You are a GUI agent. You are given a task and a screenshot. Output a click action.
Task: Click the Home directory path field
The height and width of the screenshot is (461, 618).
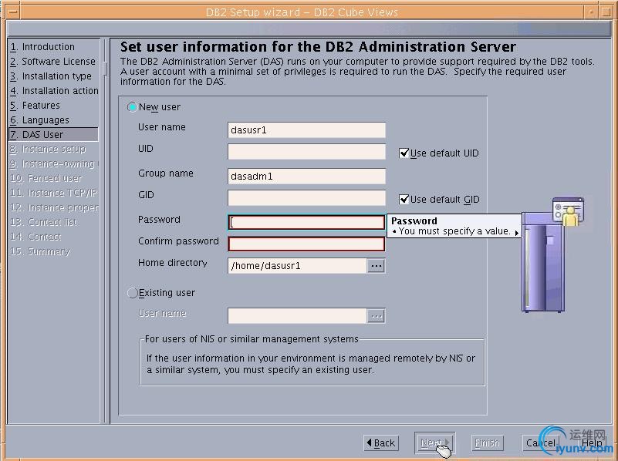tap(297, 266)
